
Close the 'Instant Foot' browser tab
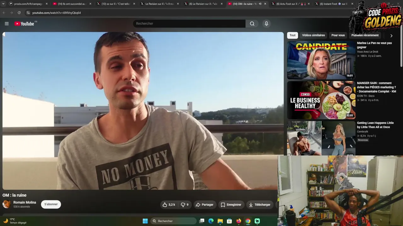pos(352,4)
